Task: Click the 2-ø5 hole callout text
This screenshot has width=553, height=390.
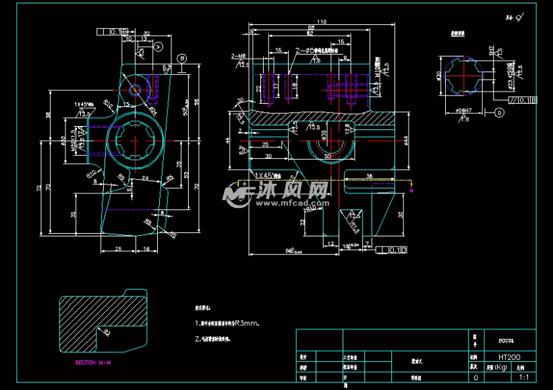Action: (x=316, y=51)
